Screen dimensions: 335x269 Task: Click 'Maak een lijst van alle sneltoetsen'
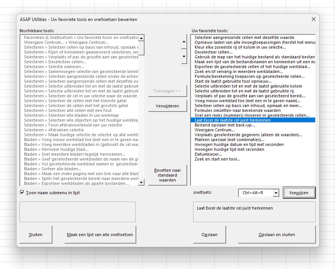(100, 235)
